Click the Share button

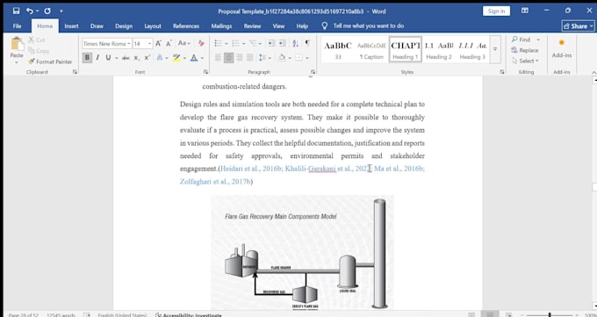pos(578,26)
